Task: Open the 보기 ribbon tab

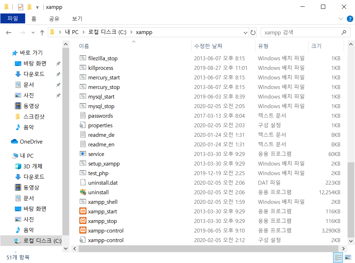Action: click(77, 18)
